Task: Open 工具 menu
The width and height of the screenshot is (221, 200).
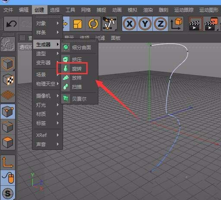Action: (x=70, y=10)
